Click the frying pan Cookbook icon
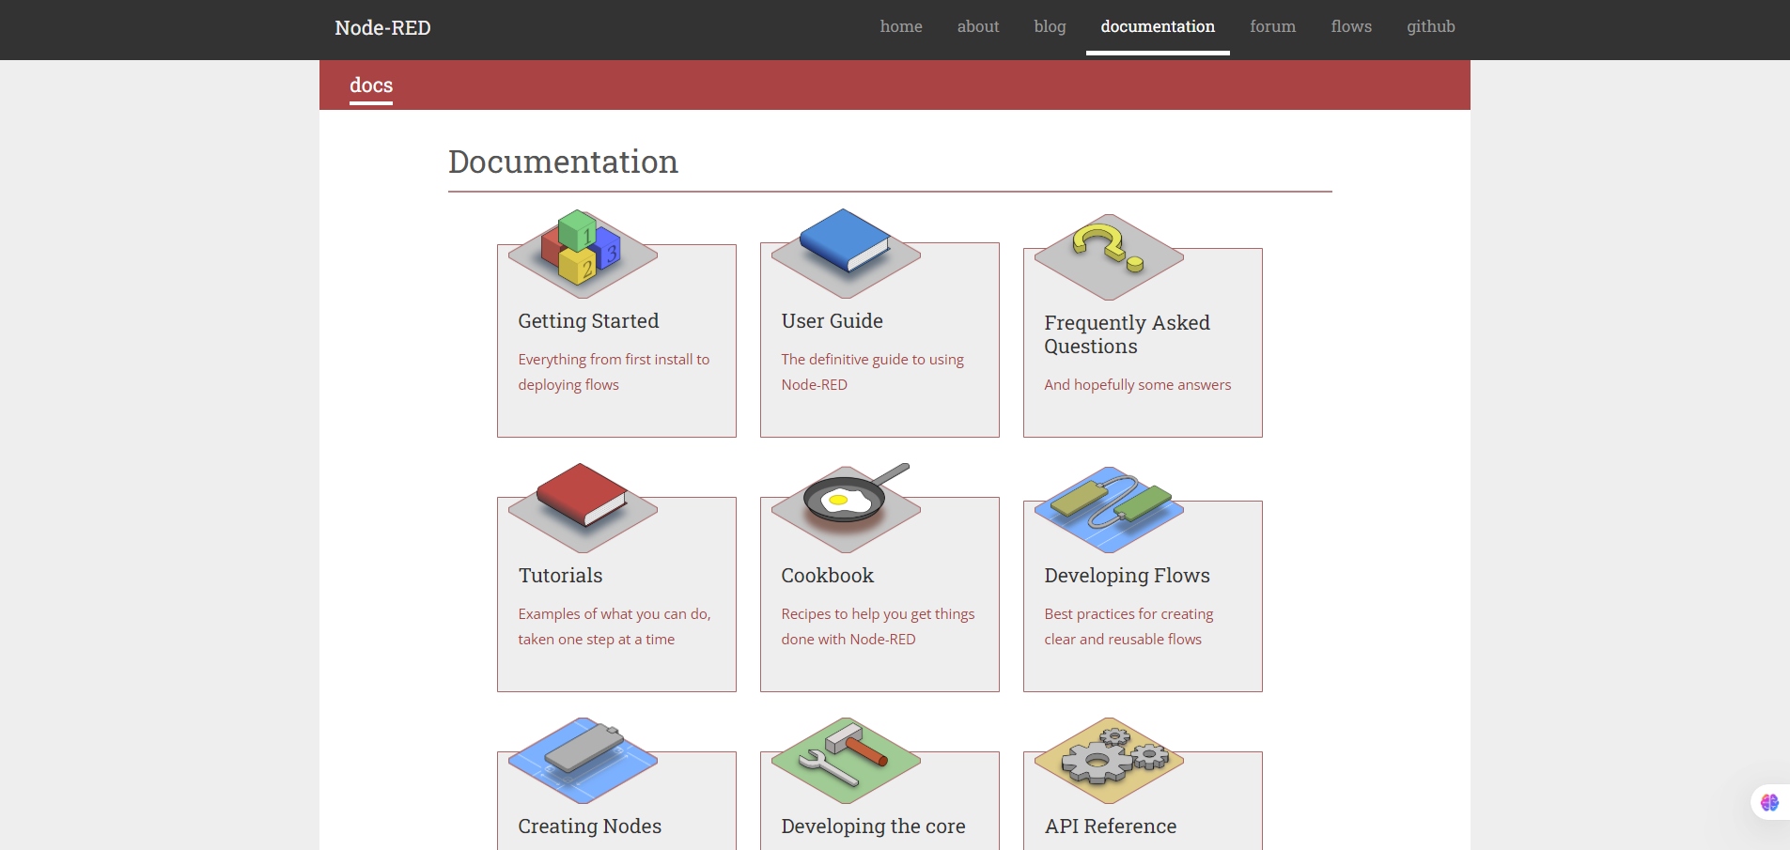The image size is (1790, 850). click(x=846, y=507)
